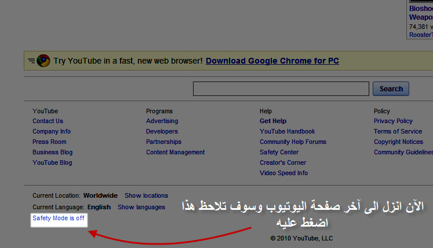The width and height of the screenshot is (433, 248).
Task: Click the Get Help link
Action: point(273,121)
